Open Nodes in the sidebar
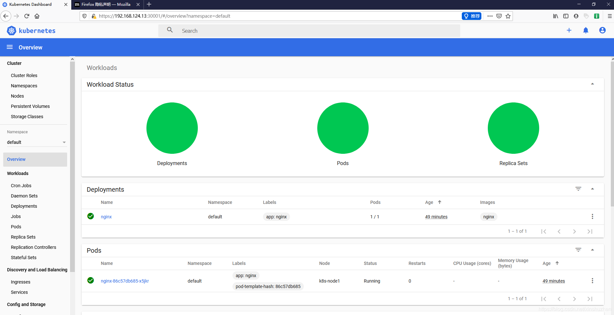This screenshot has width=614, height=315. click(x=17, y=96)
